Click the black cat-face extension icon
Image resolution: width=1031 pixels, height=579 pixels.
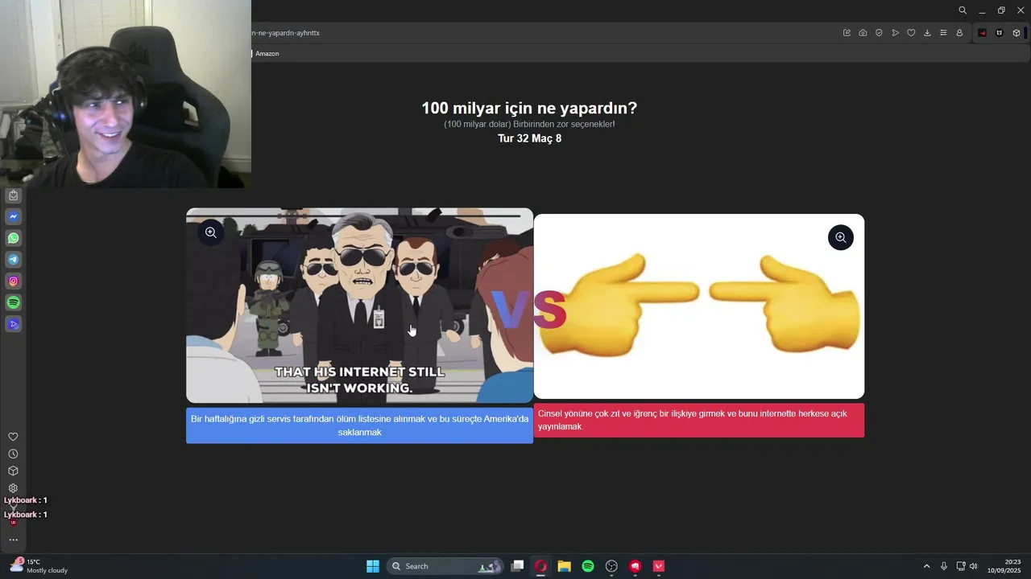[1000, 33]
